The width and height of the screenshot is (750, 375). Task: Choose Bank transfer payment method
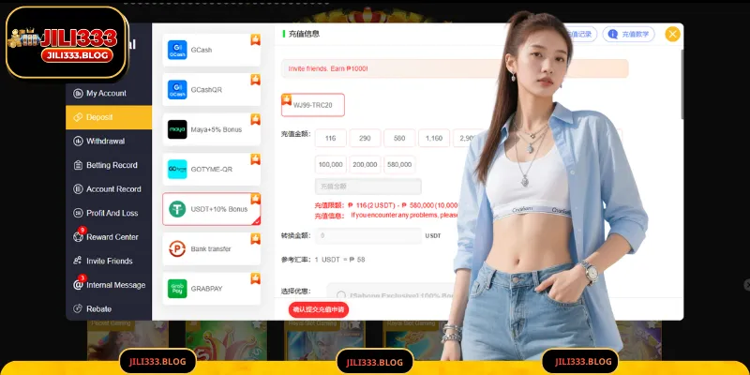click(212, 248)
